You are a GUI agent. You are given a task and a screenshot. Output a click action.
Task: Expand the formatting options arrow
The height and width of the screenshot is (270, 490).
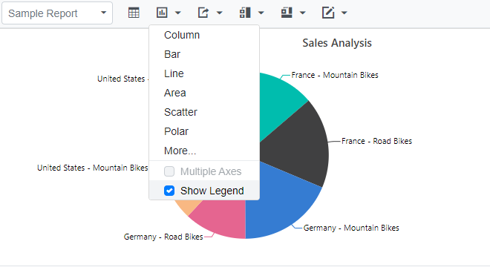(344, 13)
